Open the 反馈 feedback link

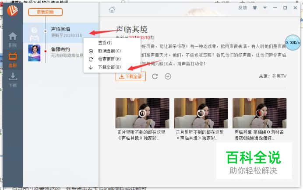[x=242, y=8]
